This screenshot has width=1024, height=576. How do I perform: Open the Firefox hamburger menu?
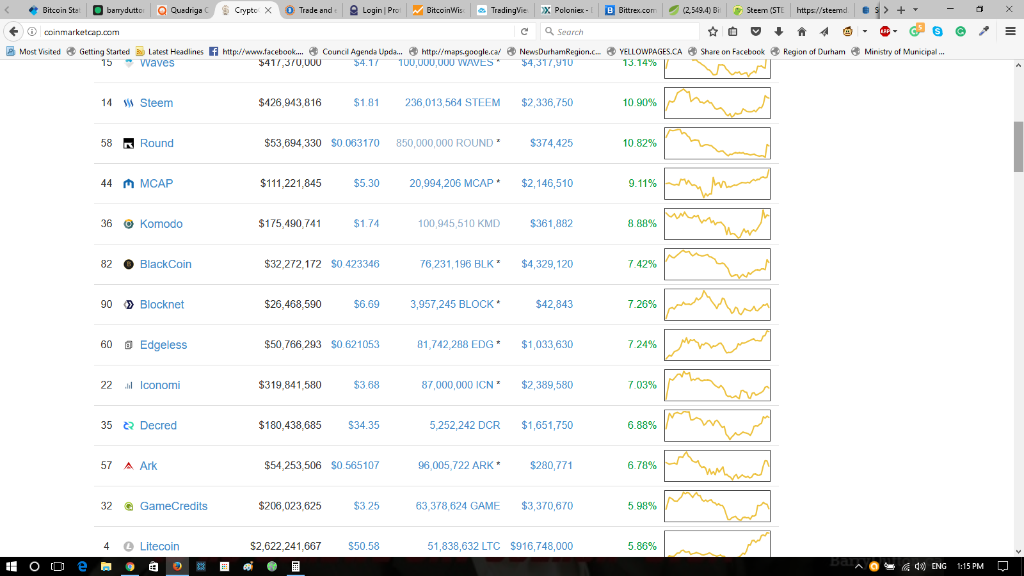(x=1011, y=31)
